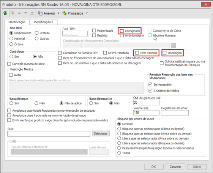Set Baixa Estoque Kit to Sim
The height and width of the screenshot is (173, 213).
coord(91,103)
